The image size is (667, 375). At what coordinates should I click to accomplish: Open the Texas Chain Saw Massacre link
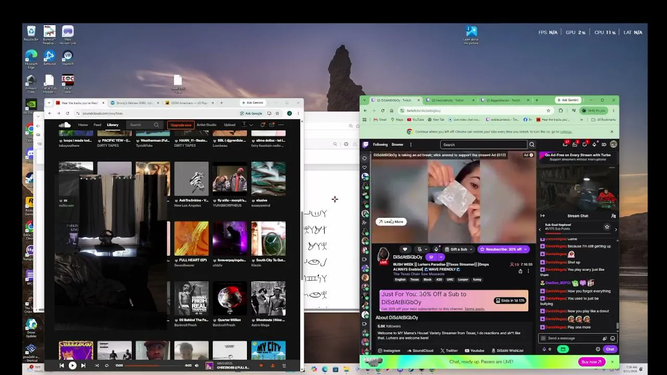420,274
